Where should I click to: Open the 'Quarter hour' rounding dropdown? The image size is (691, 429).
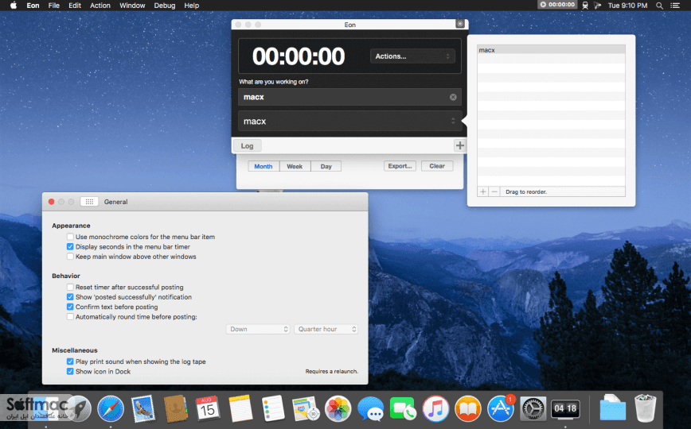[x=326, y=329]
